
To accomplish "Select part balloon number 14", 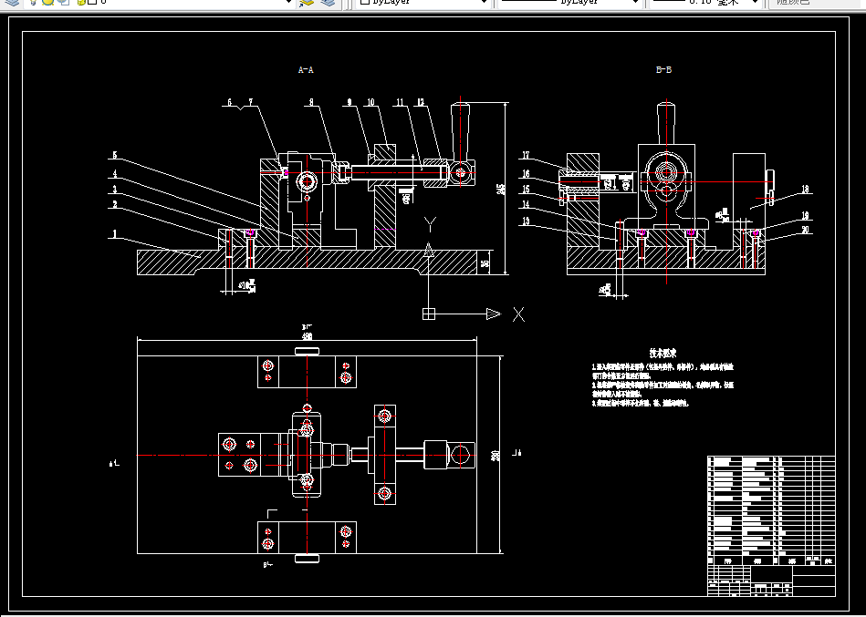I will [526, 204].
